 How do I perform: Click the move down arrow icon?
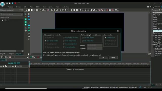[83, 10]
